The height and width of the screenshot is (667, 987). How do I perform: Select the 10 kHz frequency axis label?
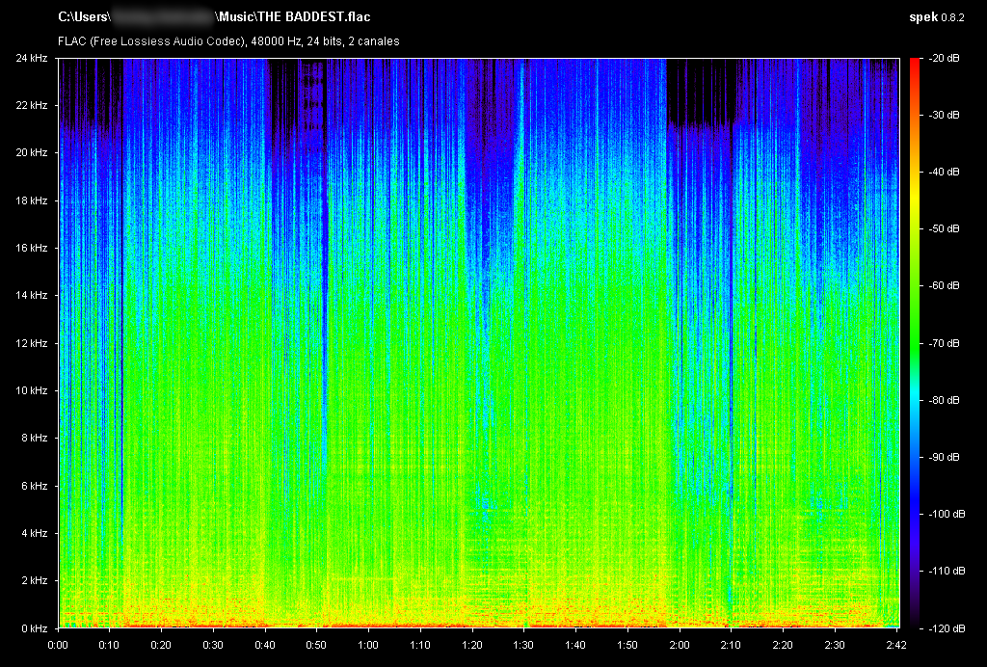pos(32,390)
